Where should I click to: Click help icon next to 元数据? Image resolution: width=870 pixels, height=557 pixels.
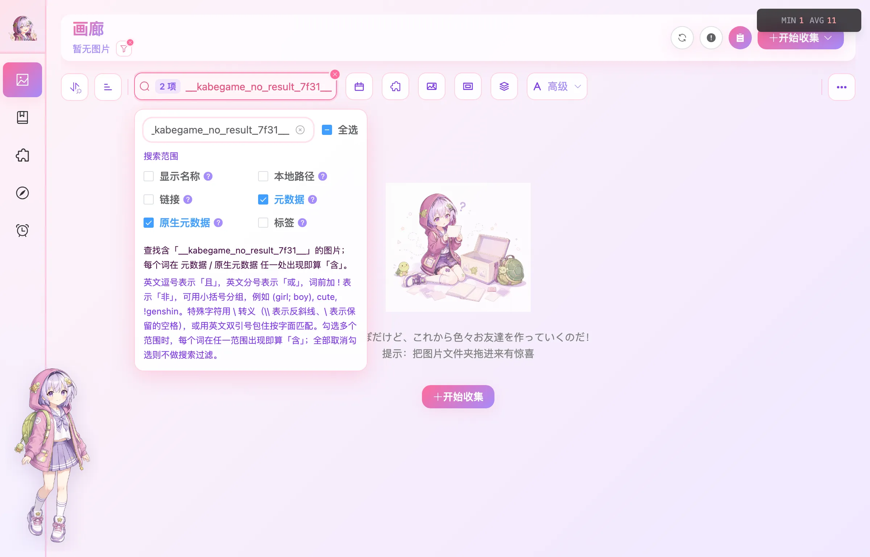pos(312,199)
